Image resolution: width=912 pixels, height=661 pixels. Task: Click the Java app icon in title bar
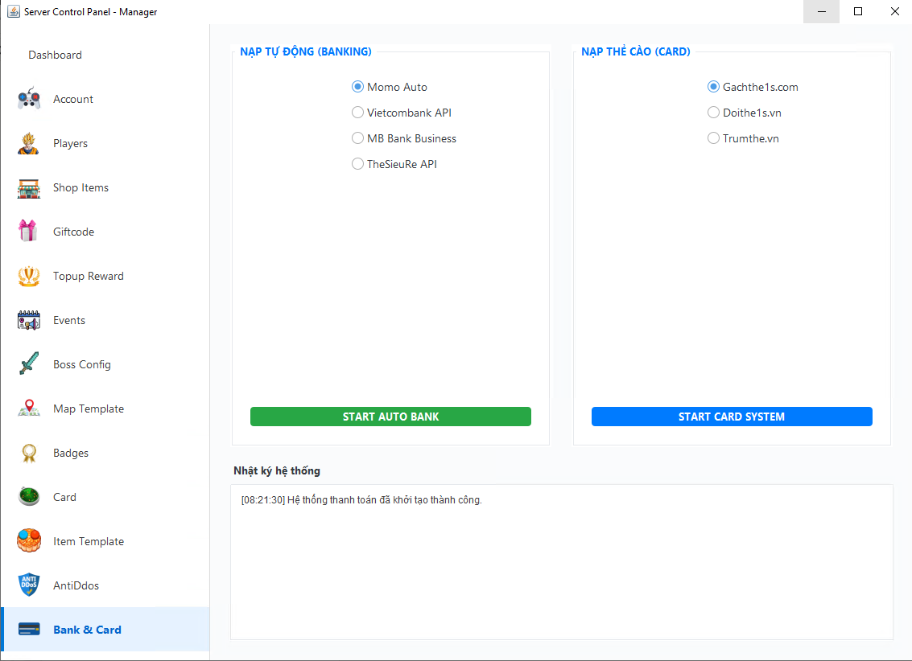click(x=14, y=11)
